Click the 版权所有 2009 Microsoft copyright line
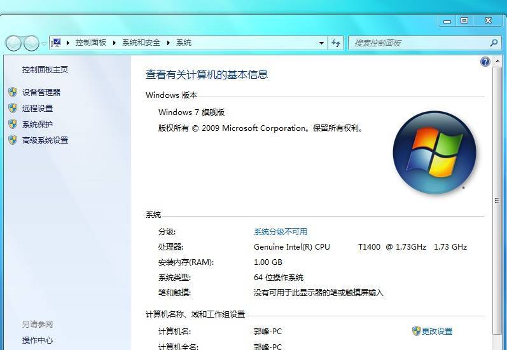 click(x=261, y=128)
